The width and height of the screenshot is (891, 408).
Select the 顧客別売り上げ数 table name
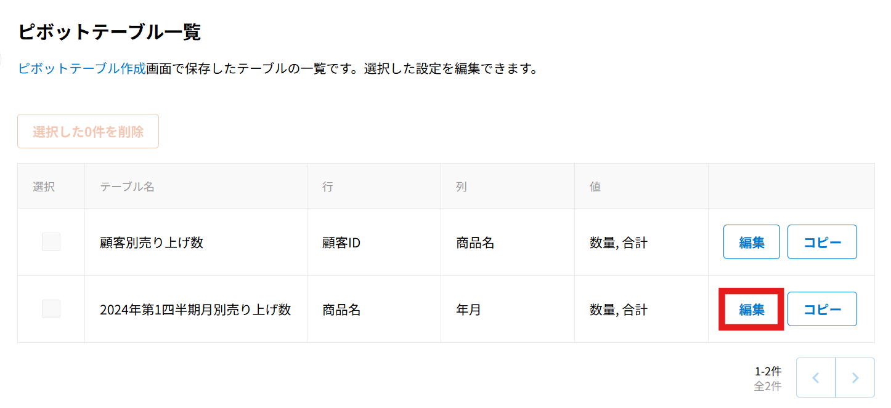[152, 243]
